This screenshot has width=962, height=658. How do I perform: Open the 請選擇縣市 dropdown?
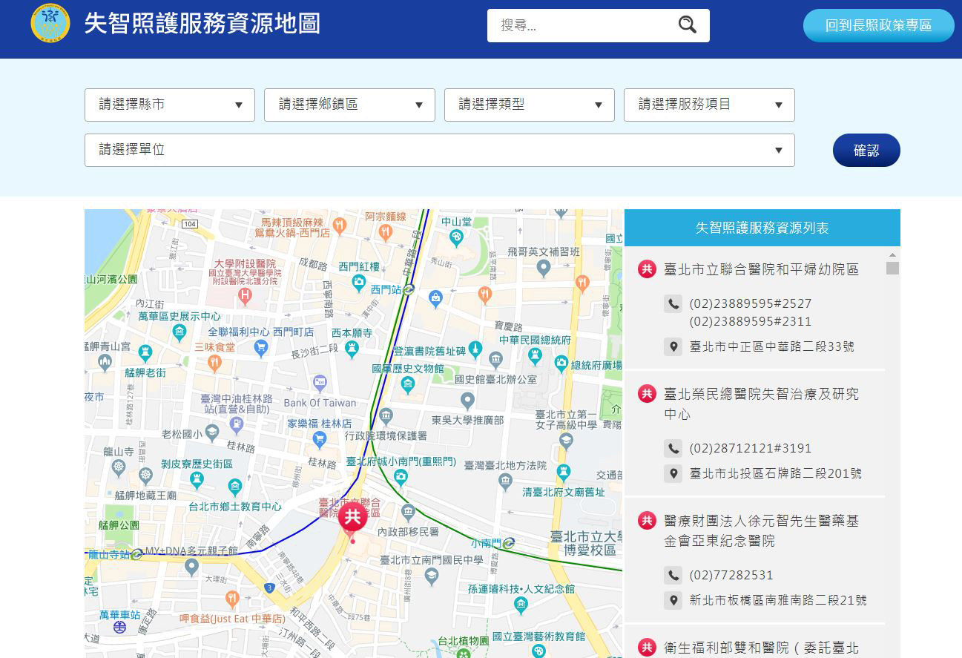[x=170, y=105]
